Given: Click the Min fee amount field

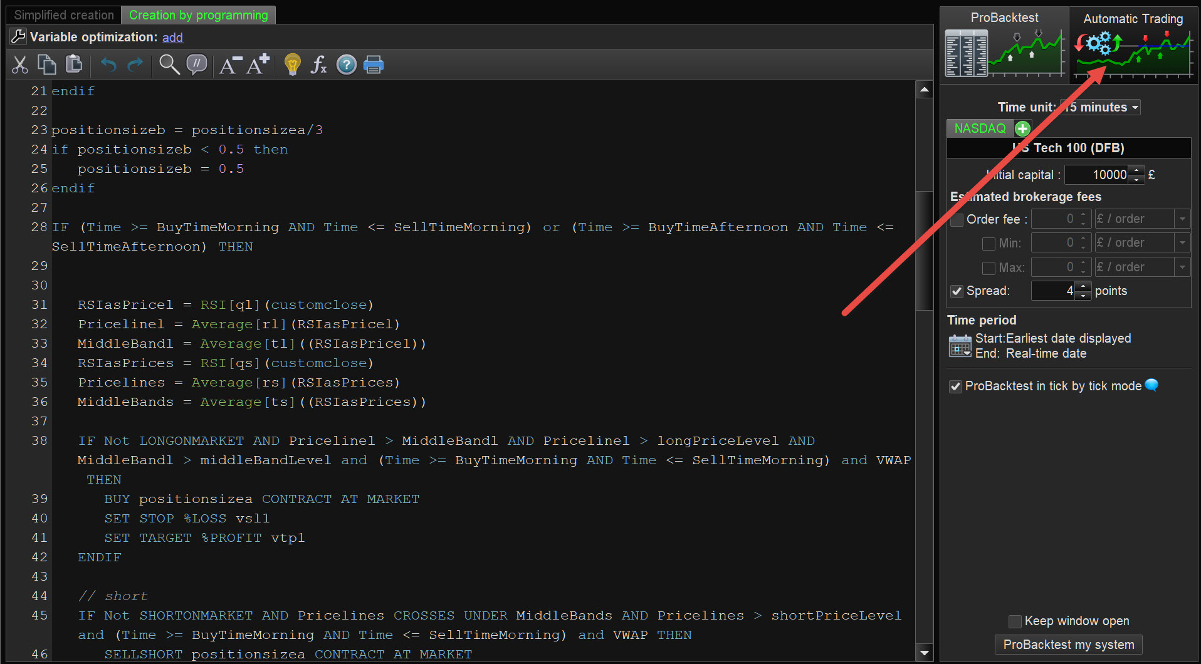Looking at the screenshot, I should tap(1054, 242).
